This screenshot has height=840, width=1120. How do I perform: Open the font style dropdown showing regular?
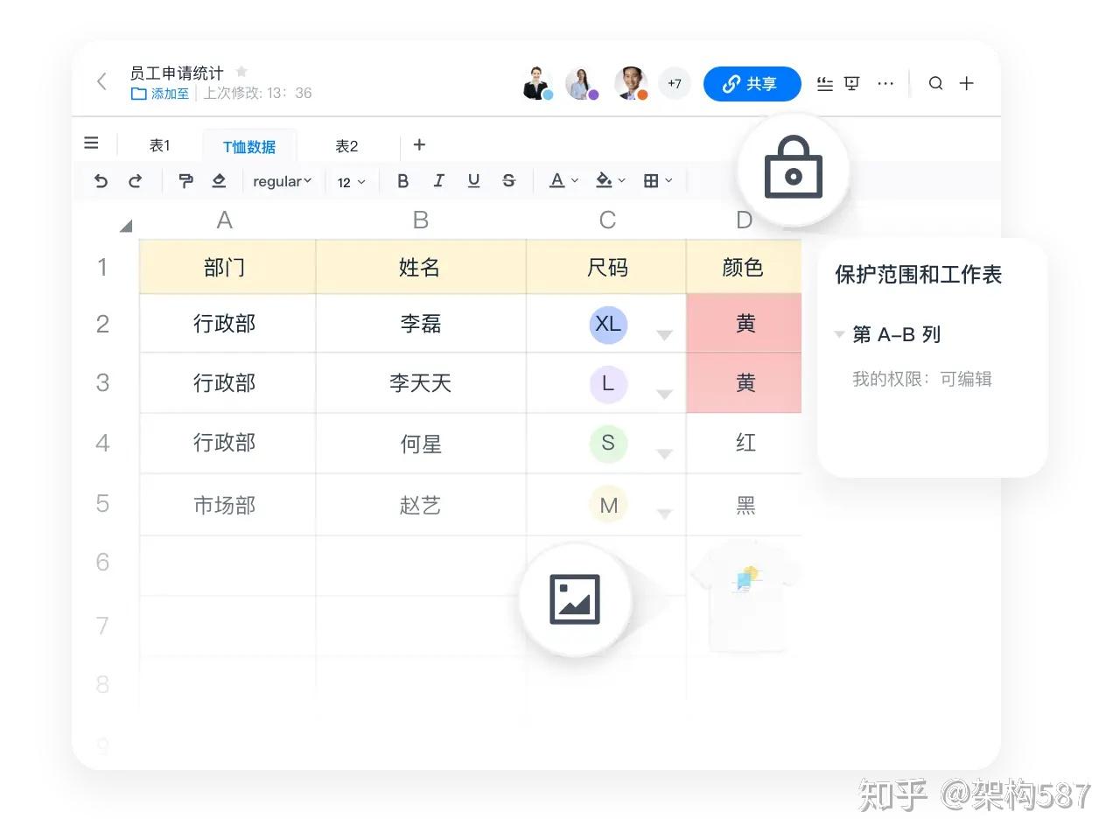coord(282,181)
